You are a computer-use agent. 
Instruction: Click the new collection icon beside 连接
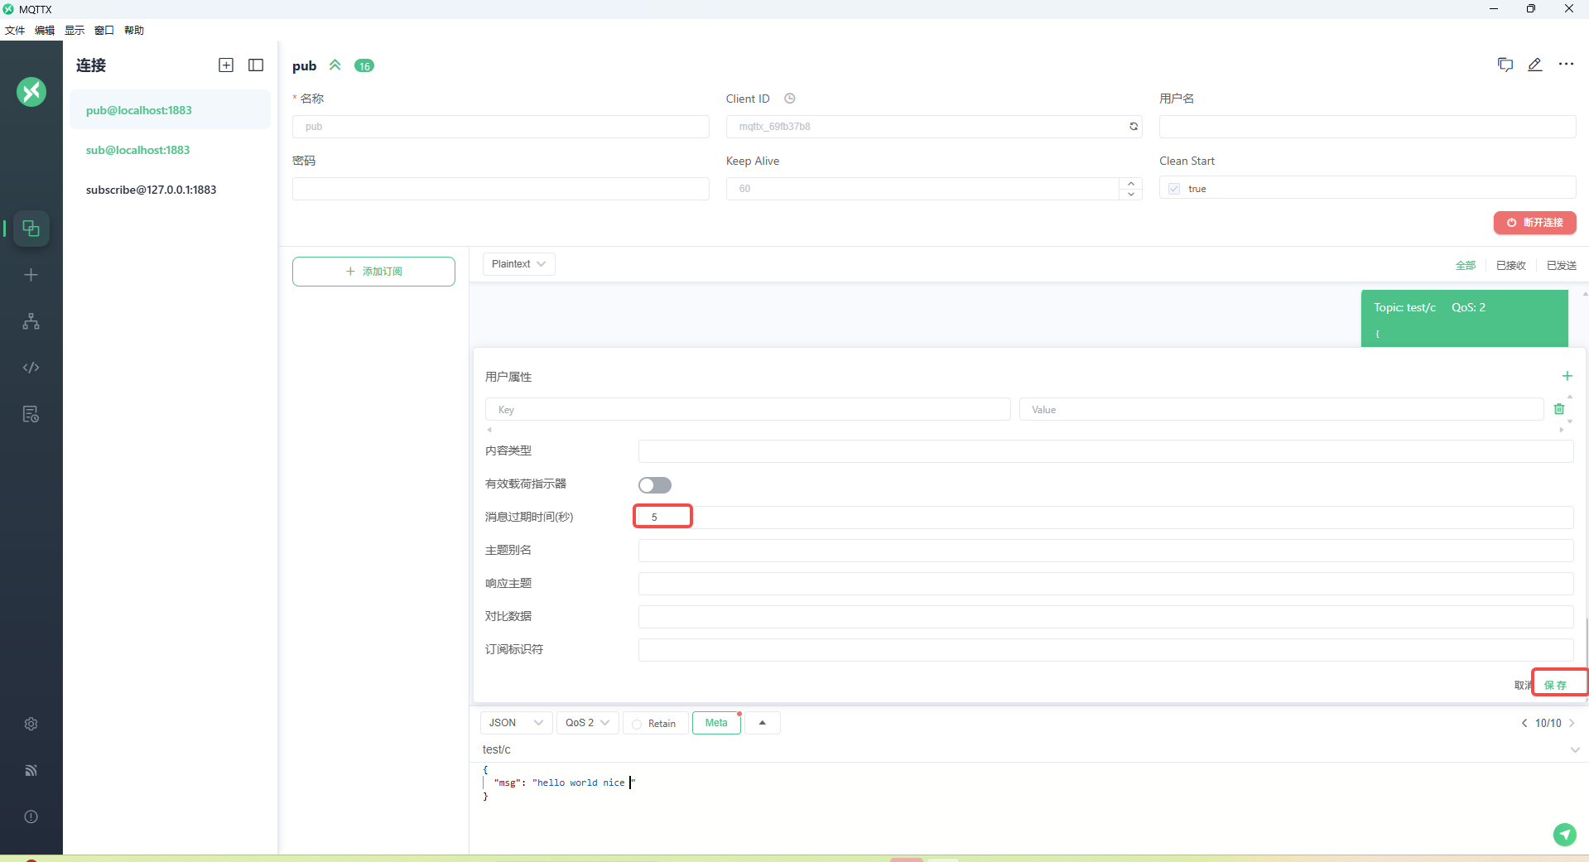[x=226, y=65]
